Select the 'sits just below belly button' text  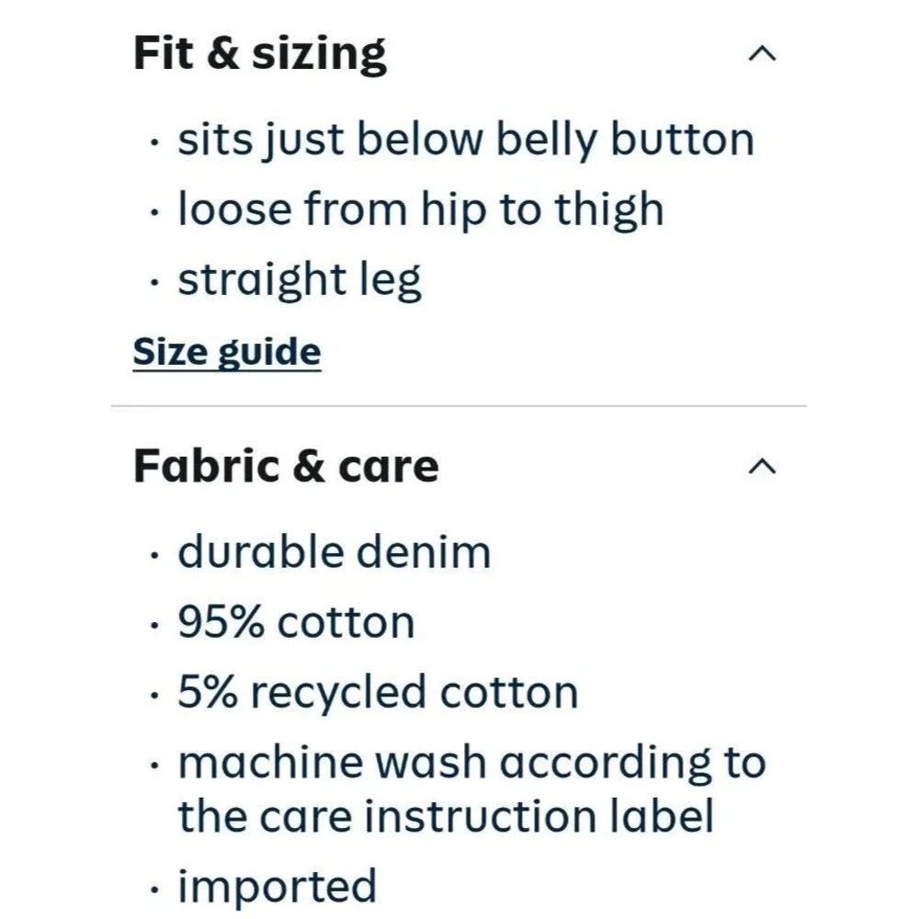click(466, 140)
